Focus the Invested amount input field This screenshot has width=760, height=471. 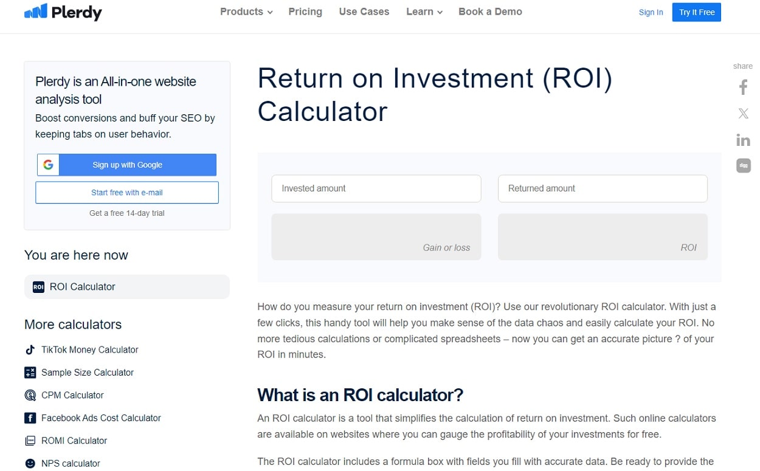[x=376, y=188]
